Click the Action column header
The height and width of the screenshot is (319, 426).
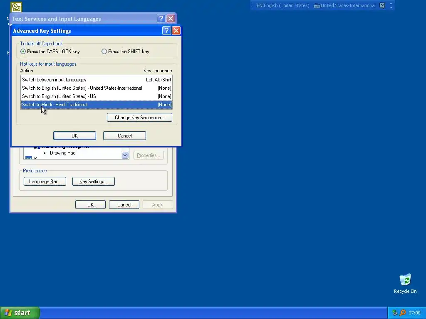point(27,71)
